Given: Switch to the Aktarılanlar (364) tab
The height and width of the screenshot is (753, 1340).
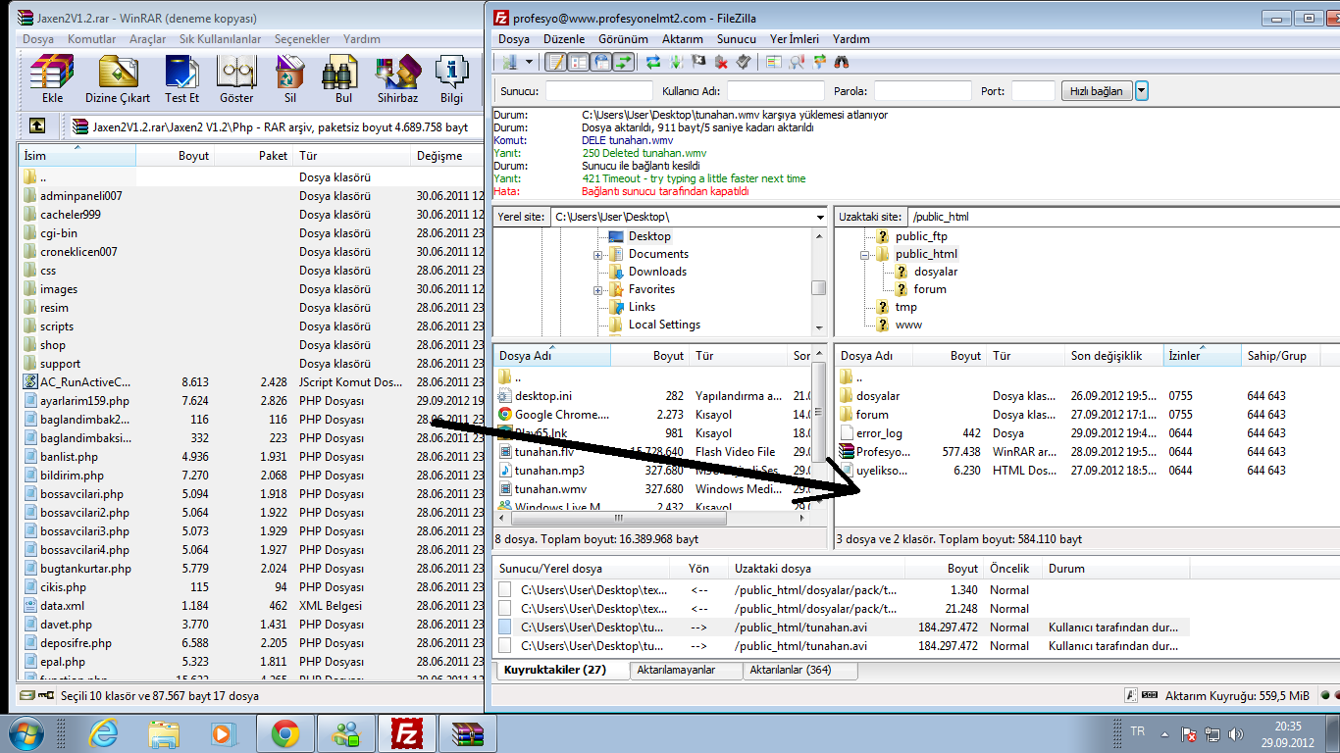Looking at the screenshot, I should 799,670.
